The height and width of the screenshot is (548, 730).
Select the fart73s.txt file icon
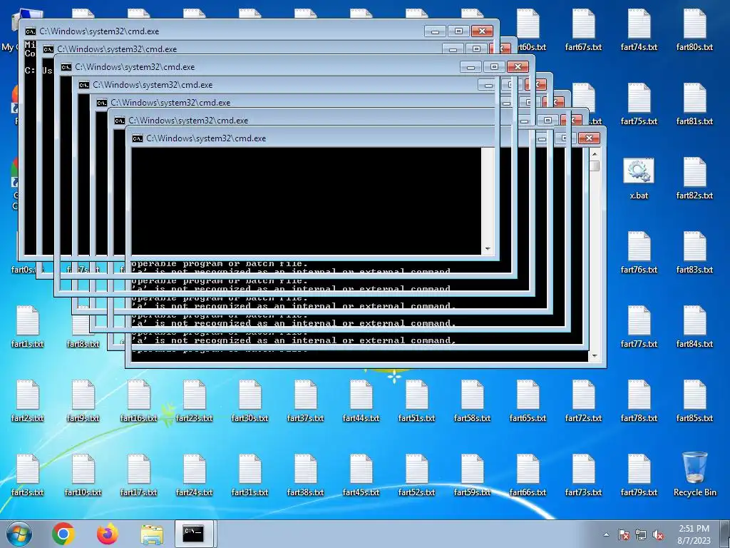[x=583, y=475]
